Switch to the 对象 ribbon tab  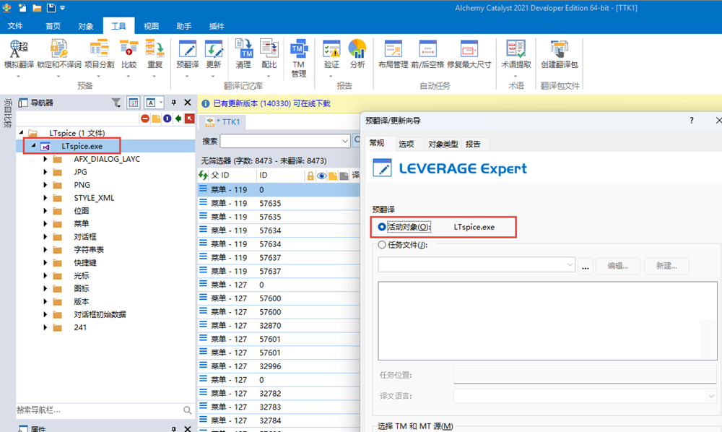[x=86, y=26]
